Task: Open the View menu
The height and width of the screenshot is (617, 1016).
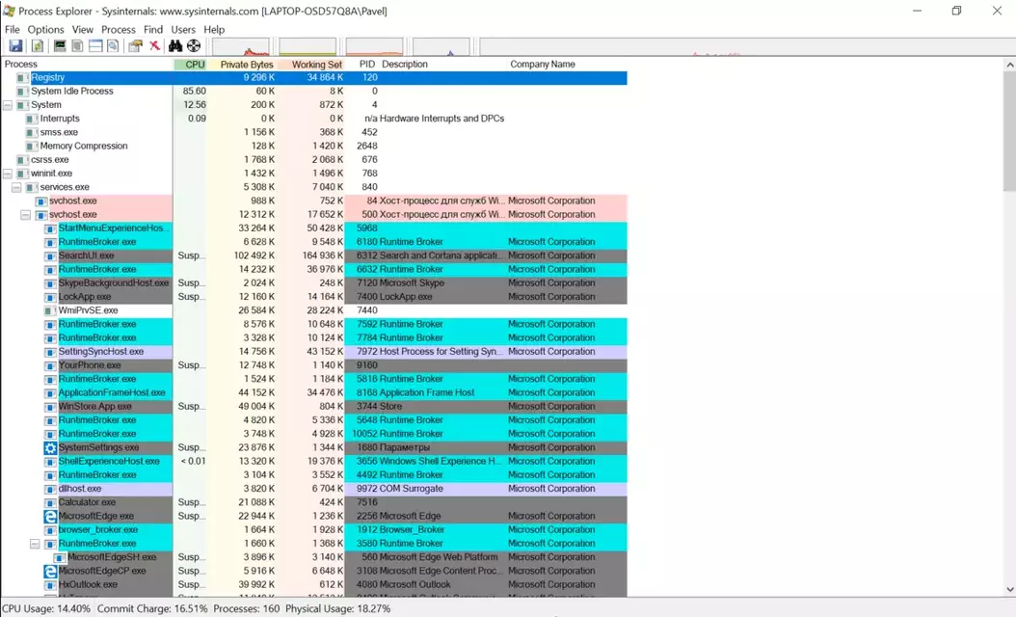Action: (82, 29)
